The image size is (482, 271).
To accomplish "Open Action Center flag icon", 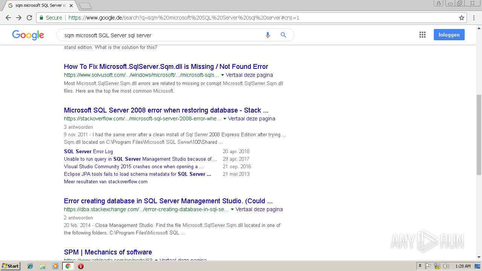I will [428, 266].
